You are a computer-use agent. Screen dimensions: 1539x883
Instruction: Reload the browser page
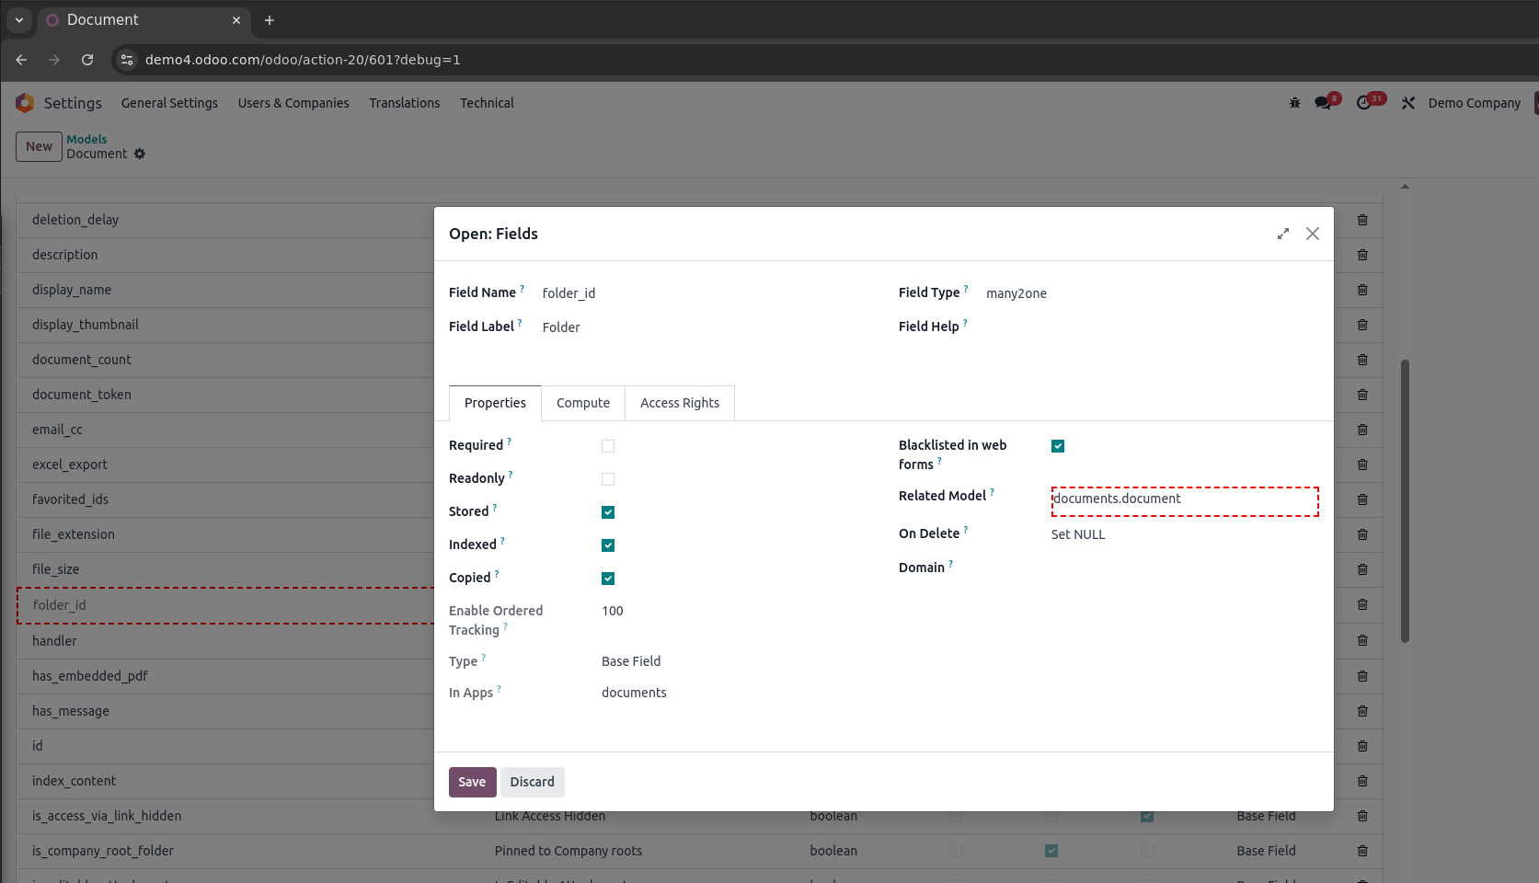click(87, 60)
